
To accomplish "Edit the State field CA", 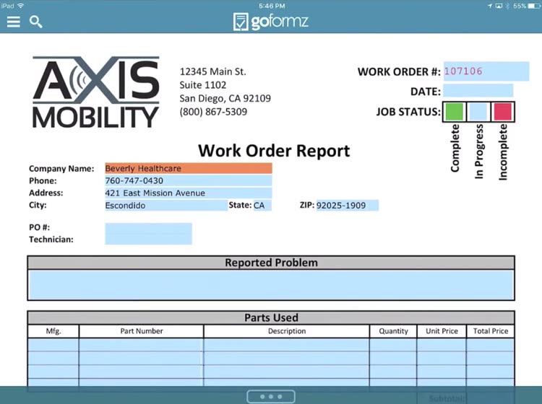I will point(262,206).
